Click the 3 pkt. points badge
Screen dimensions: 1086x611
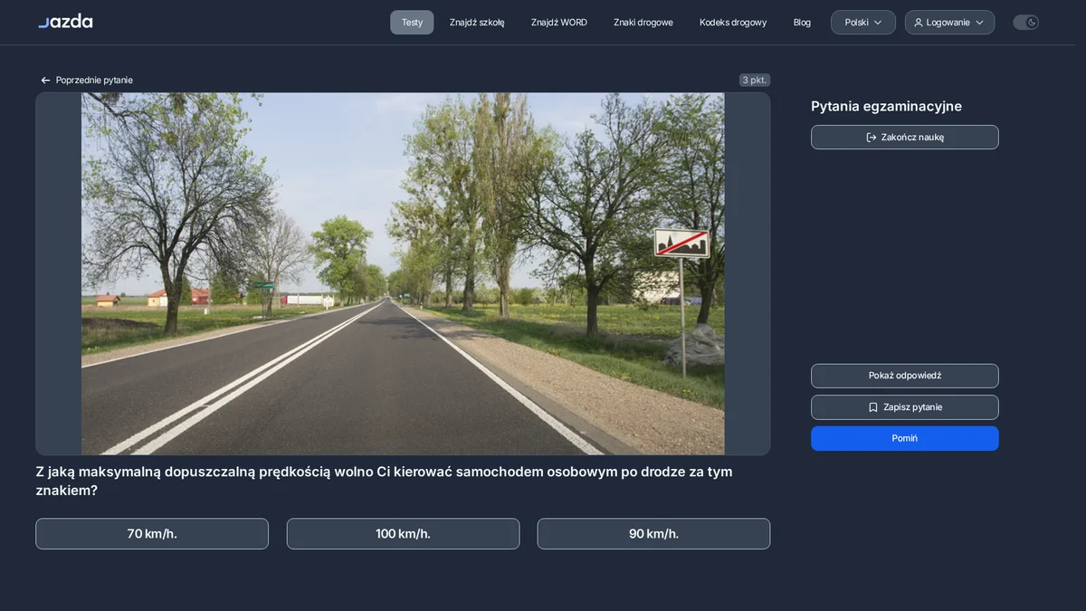[x=755, y=81]
